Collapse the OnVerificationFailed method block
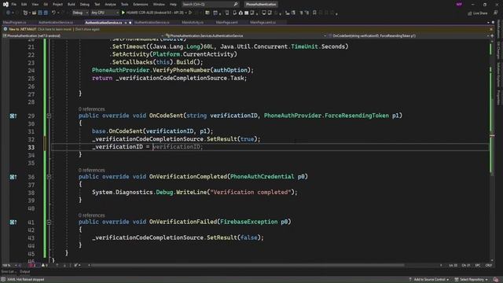The height and width of the screenshot is (283, 503). [x=49, y=222]
